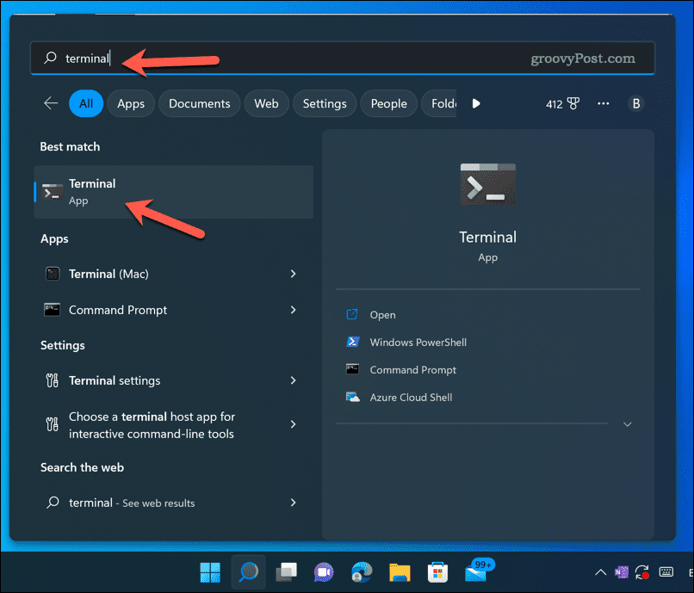Show hidden system tray icons

click(600, 572)
